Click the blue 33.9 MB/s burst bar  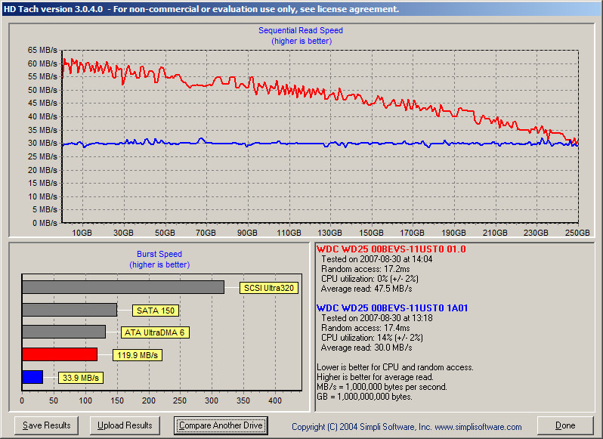(x=32, y=377)
